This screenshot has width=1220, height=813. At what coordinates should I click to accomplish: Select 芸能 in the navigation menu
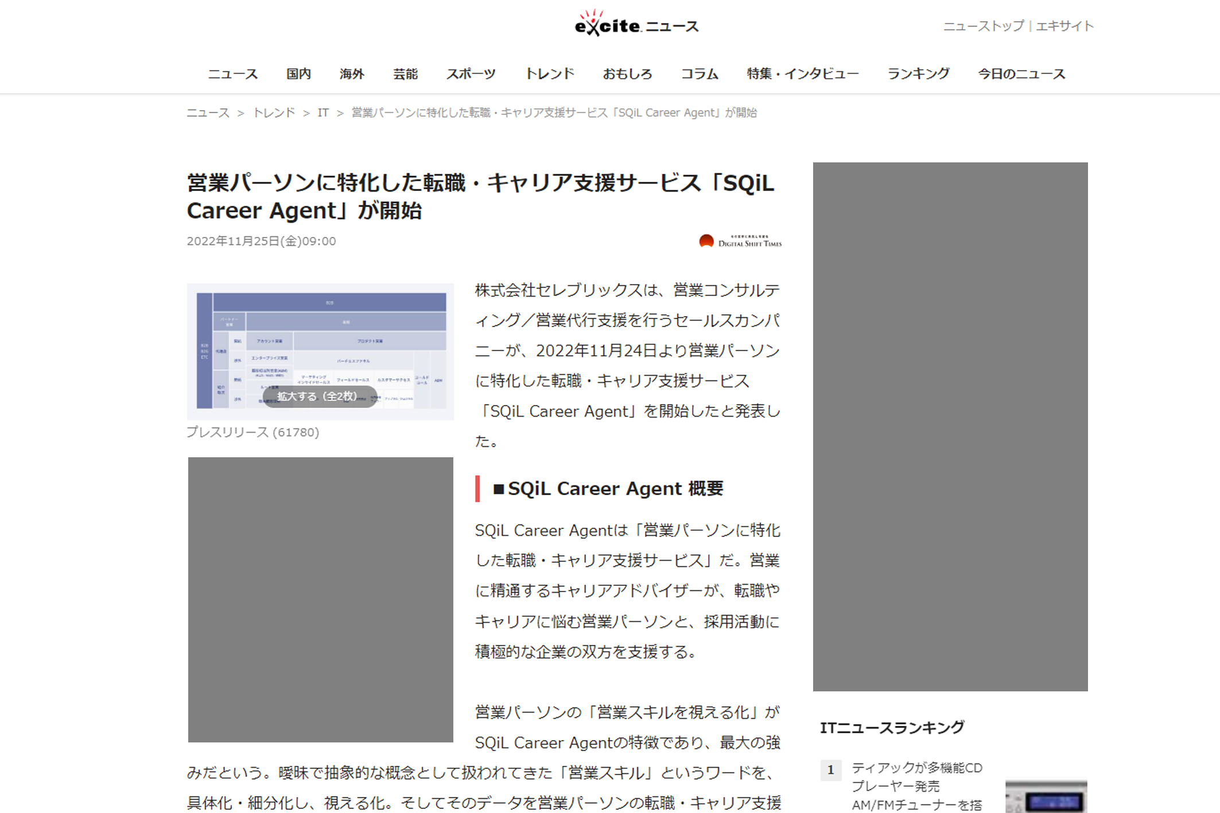tap(405, 74)
